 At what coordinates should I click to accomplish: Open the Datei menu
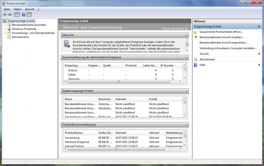click(7, 9)
